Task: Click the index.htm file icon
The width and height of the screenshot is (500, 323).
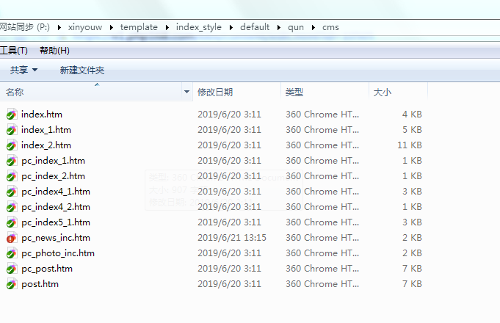Action: (12, 115)
